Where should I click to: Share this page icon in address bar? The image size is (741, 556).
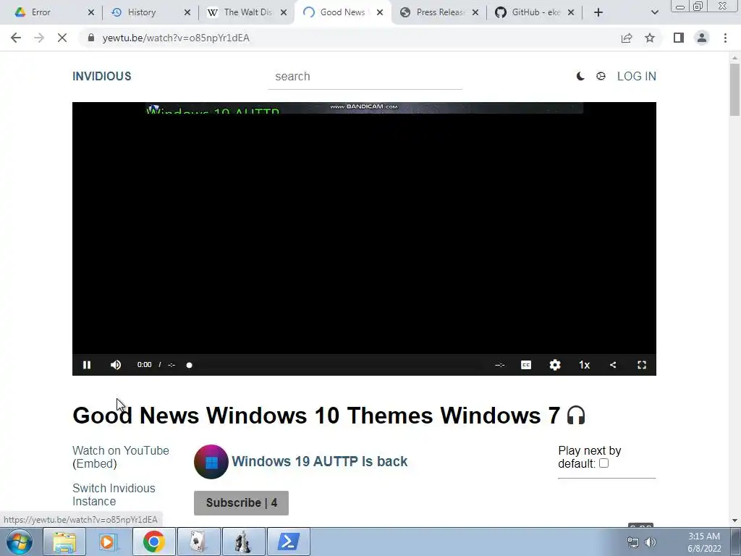(x=627, y=38)
